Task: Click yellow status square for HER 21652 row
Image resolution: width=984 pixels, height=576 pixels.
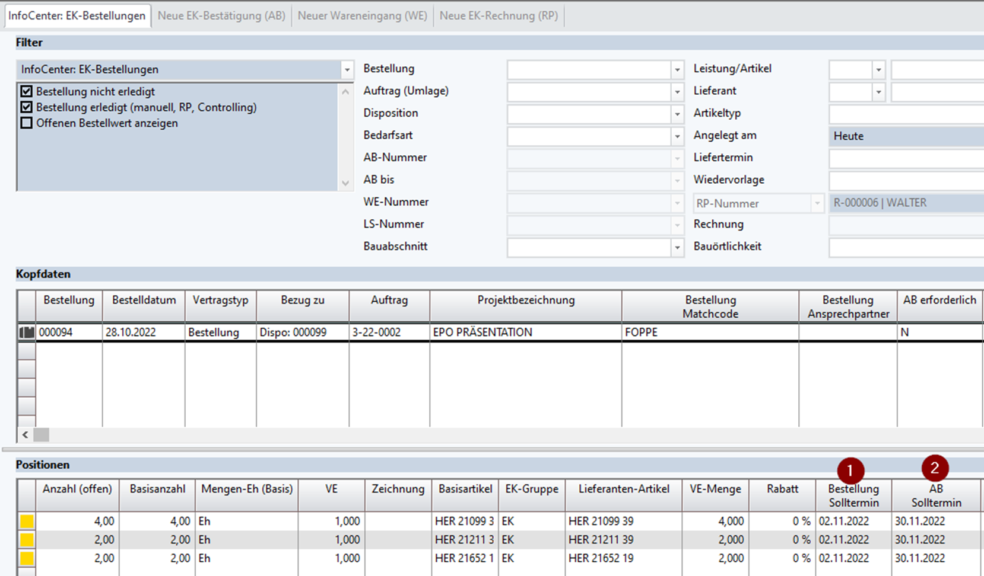Action: (x=27, y=558)
